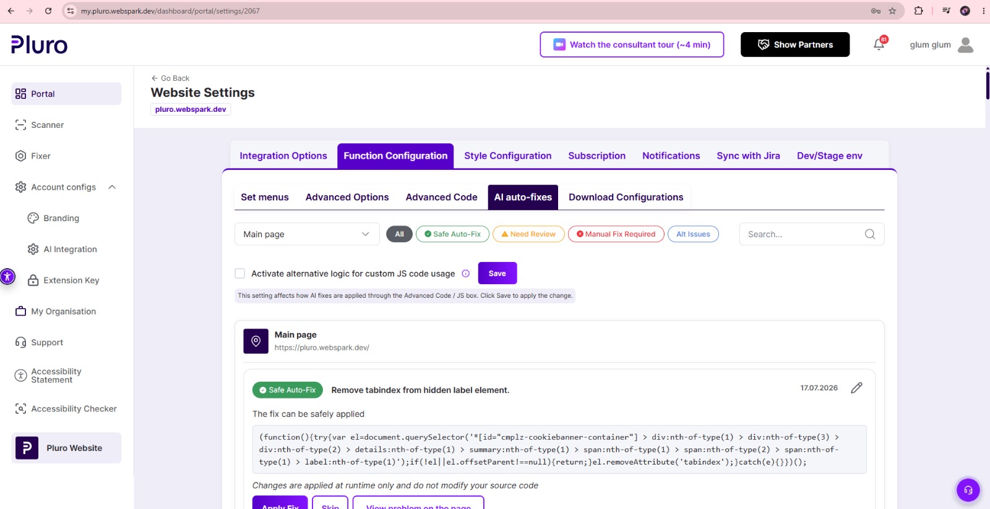The image size is (990, 509).
Task: Filter by Safe Auto-Fix
Action: pyautogui.click(x=452, y=234)
